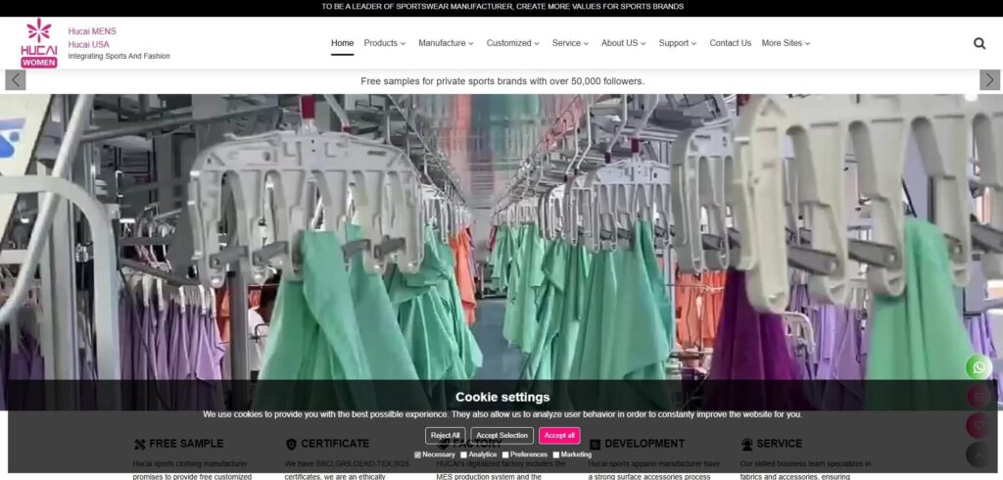
Task: Click the Necessary cookie checkbox
Action: [417, 456]
